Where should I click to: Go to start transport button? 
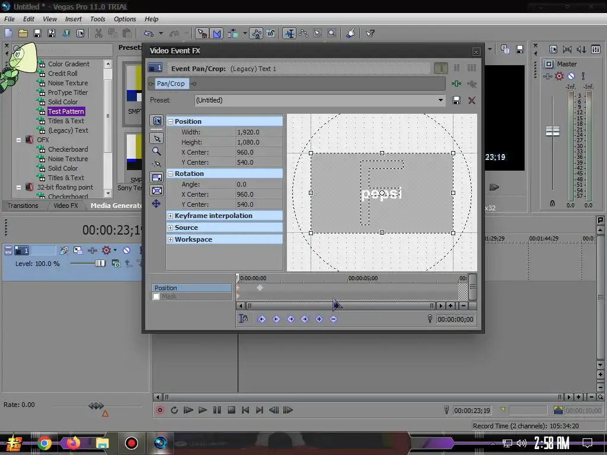pos(245,410)
